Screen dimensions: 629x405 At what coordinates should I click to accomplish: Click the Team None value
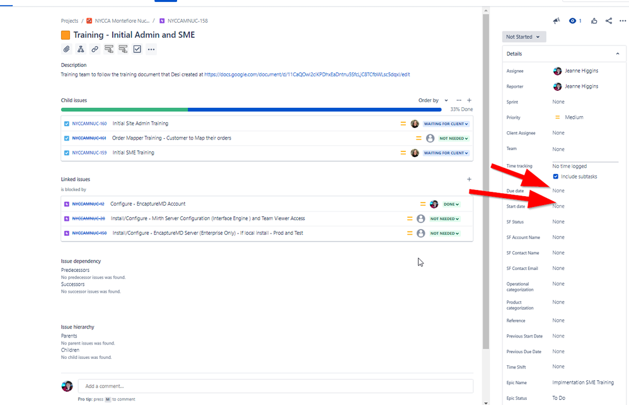(x=558, y=150)
